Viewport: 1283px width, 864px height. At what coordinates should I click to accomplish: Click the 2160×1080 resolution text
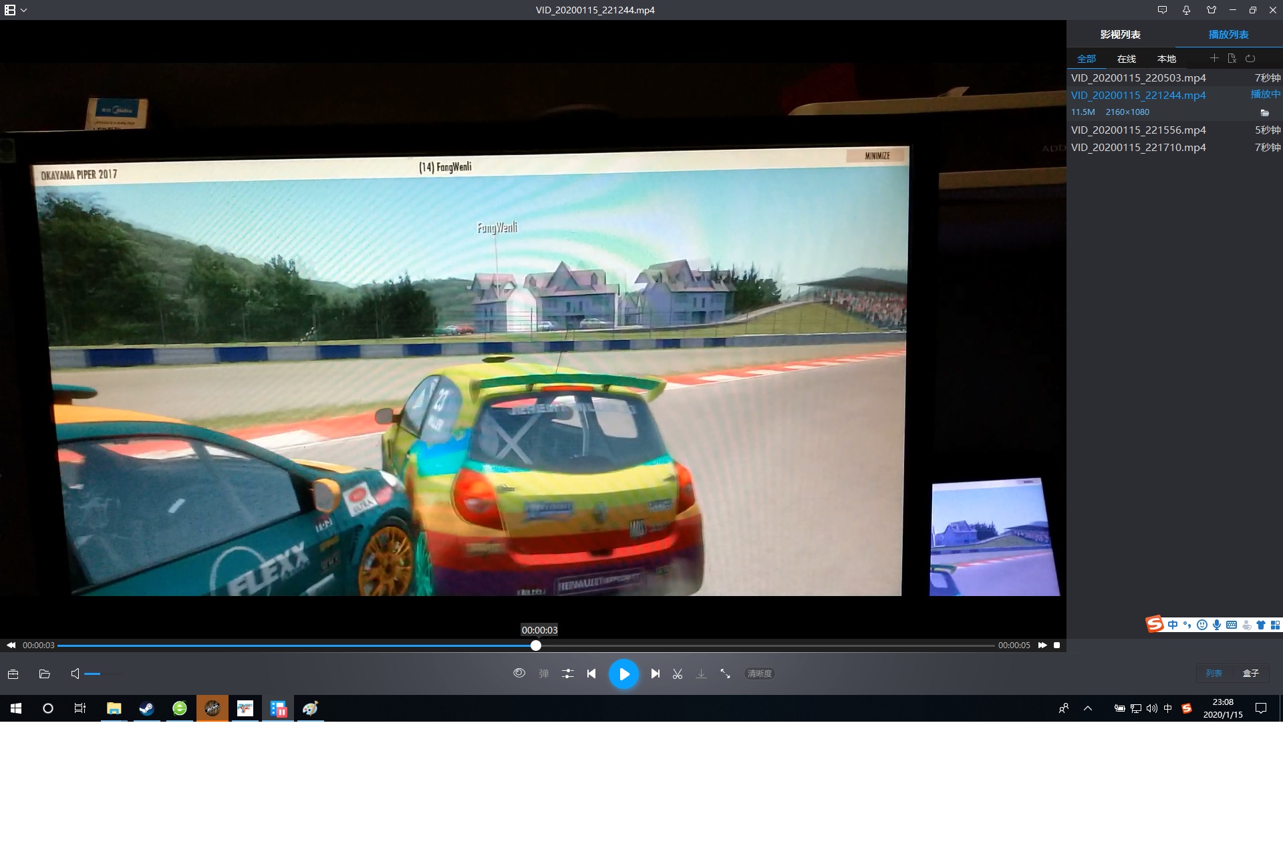(1127, 112)
